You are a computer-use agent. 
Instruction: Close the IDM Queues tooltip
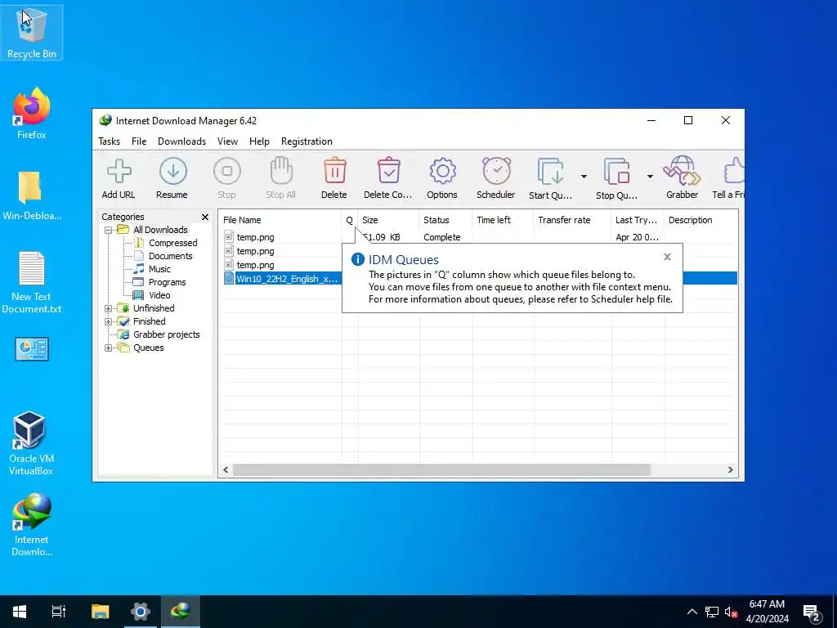667,257
